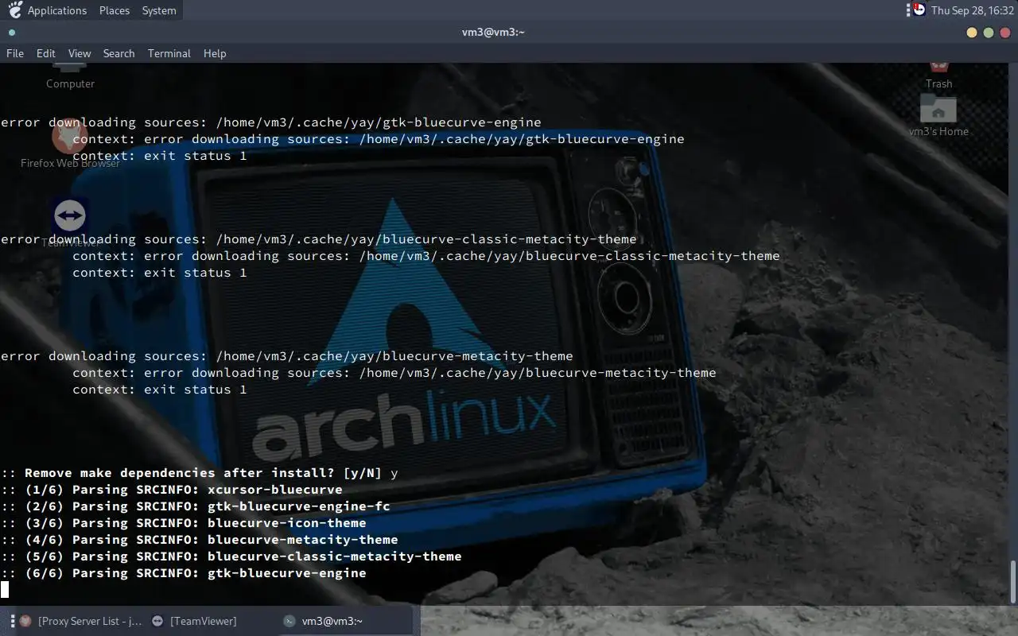Viewport: 1018px width, 636px height.
Task: Click the terminal window menu dot icon
Action: pyautogui.click(x=12, y=33)
